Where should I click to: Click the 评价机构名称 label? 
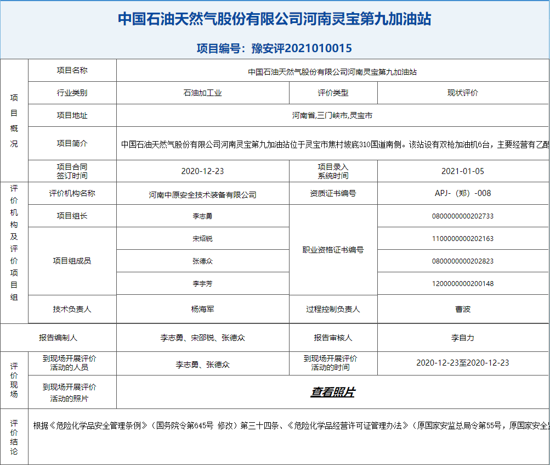72,193
